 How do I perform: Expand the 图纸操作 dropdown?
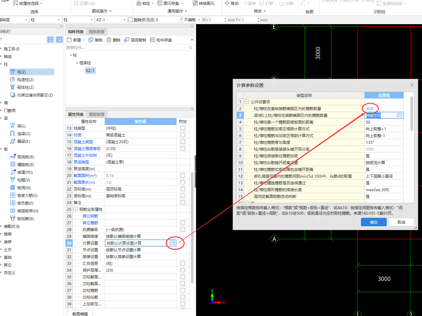pyautogui.click(x=110, y=11)
